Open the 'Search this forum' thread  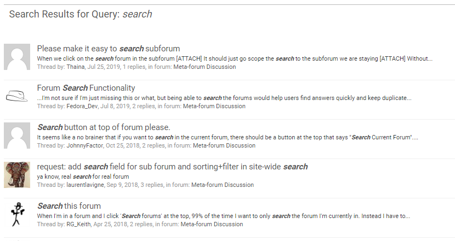[x=69, y=206]
